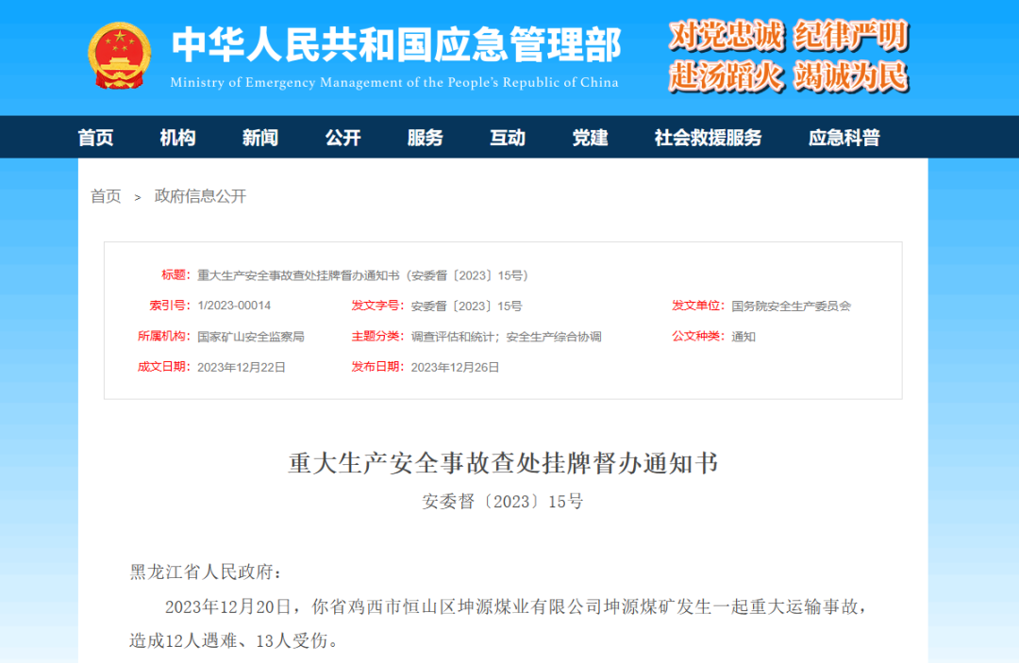Navigate to 互动 page
1019x663 pixels.
coord(508,138)
